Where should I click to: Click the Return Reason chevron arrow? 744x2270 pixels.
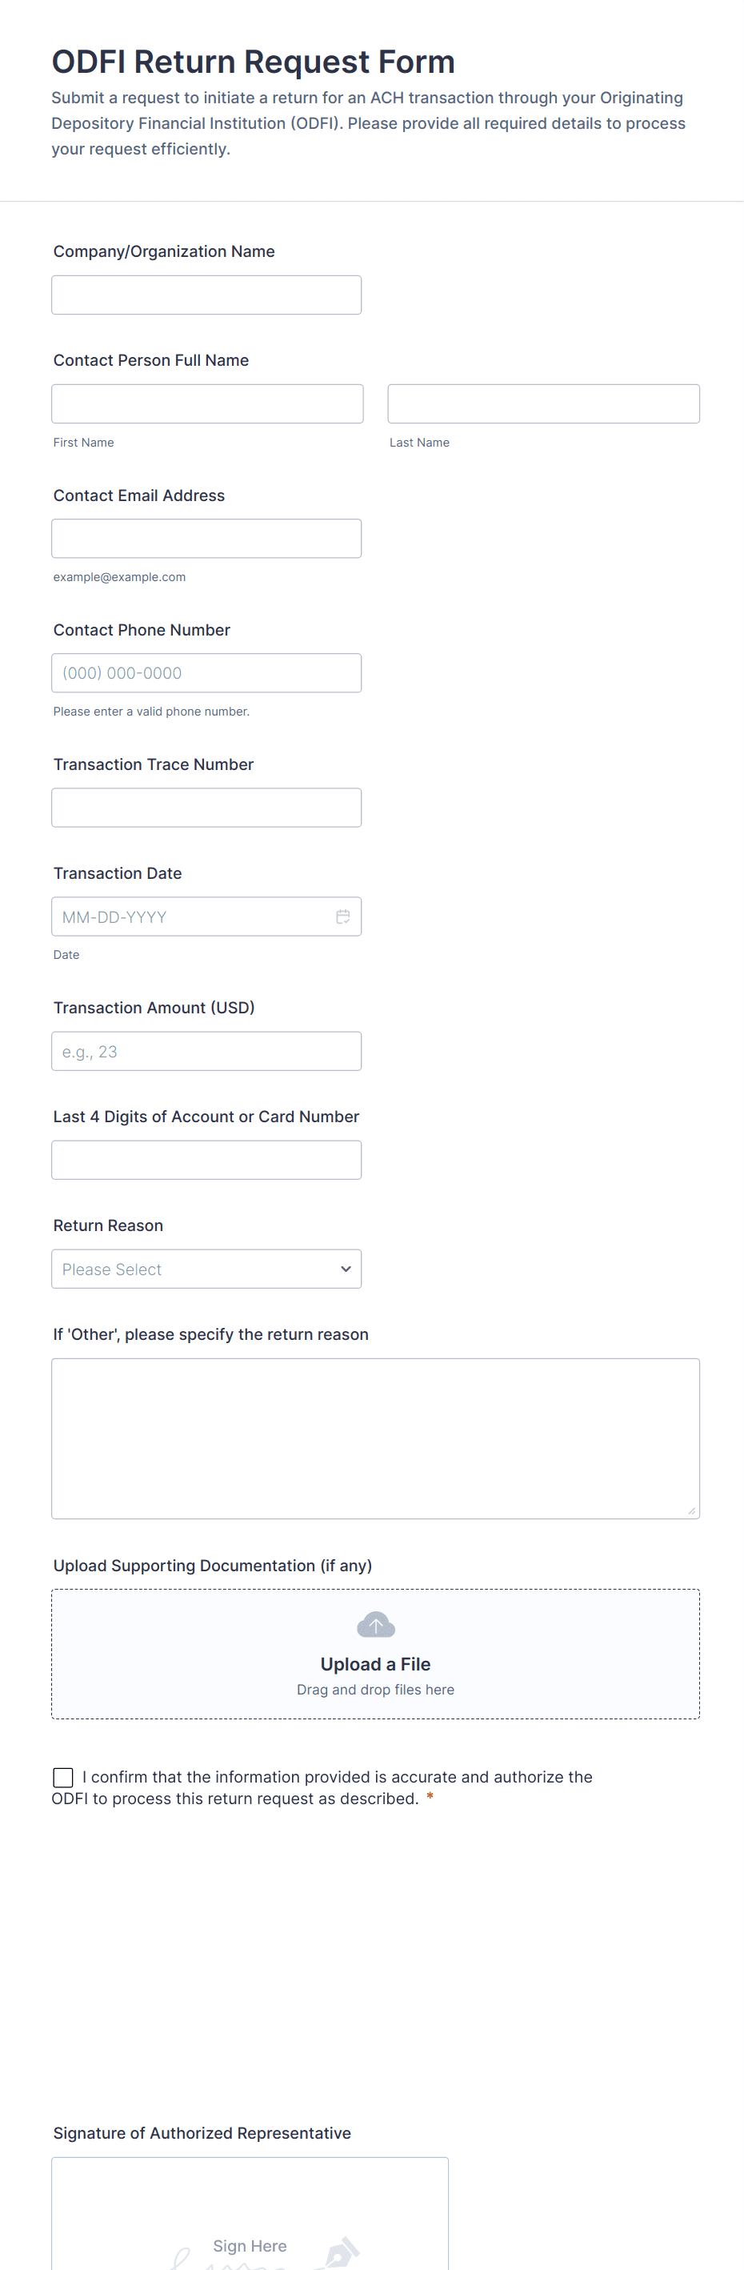tap(345, 1269)
